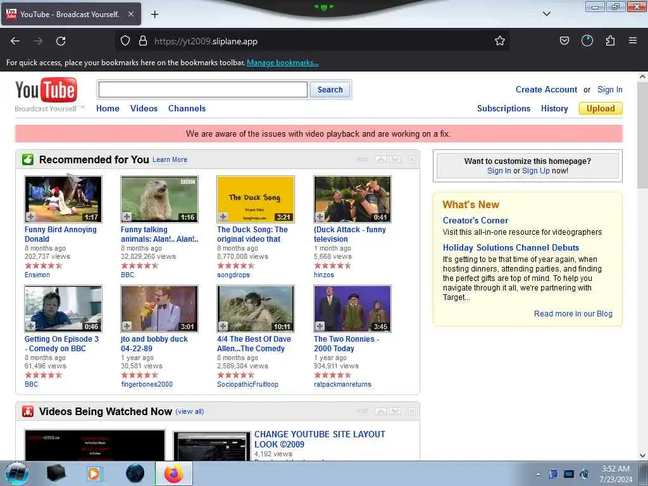Open History page
The width and height of the screenshot is (648, 486).
tap(554, 108)
